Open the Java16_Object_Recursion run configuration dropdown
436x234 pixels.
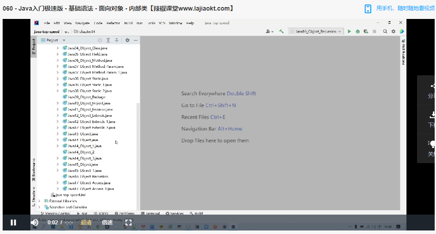[316, 31]
